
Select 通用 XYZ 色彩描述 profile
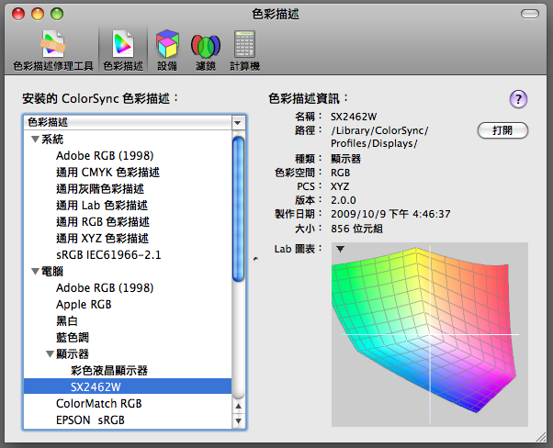[102, 239]
